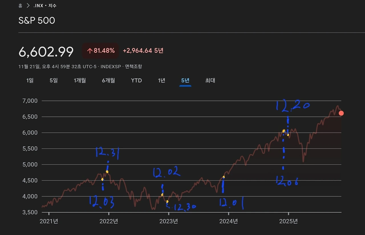Viewport: 365px width, 235px height.
Task: Go to the 홈 breadcrumb link
Action: 21,5
